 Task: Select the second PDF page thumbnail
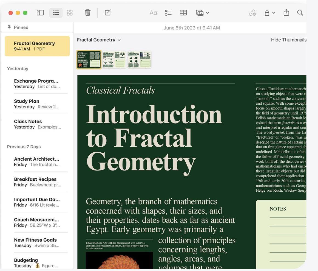114,60
